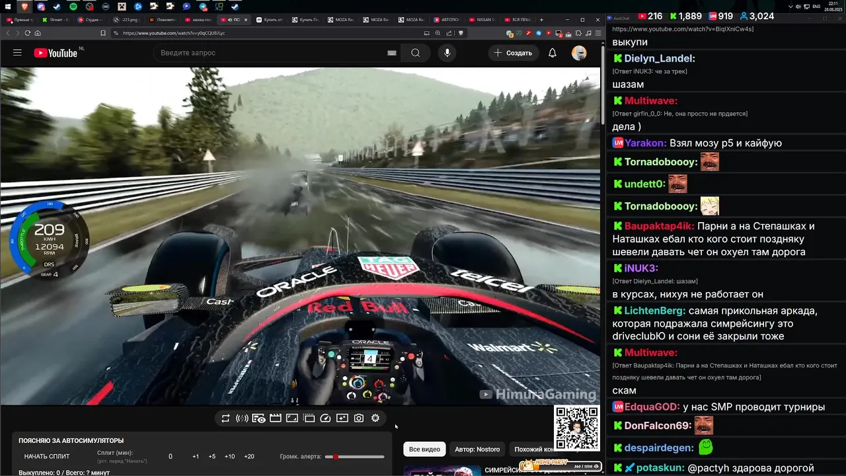The image size is (846, 476).
Task: Open on-screen keyboard icon in search box
Action: [x=392, y=53]
